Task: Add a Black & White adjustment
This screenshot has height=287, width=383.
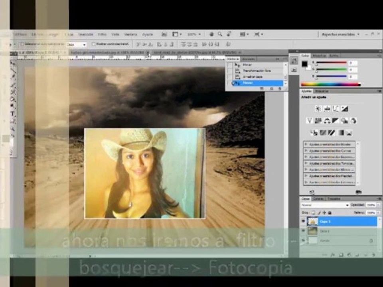Action: [x=336, y=120]
